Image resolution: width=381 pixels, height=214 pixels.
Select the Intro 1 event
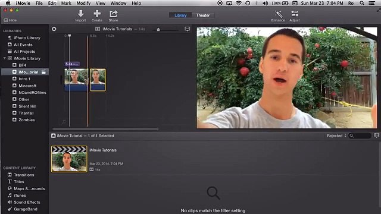[24, 79]
